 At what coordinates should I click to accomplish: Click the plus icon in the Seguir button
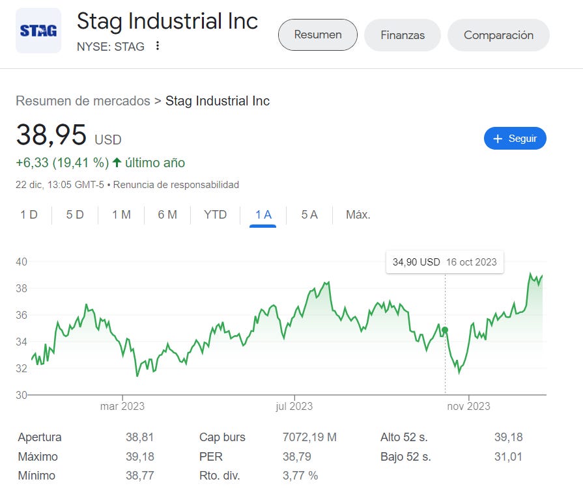(498, 139)
